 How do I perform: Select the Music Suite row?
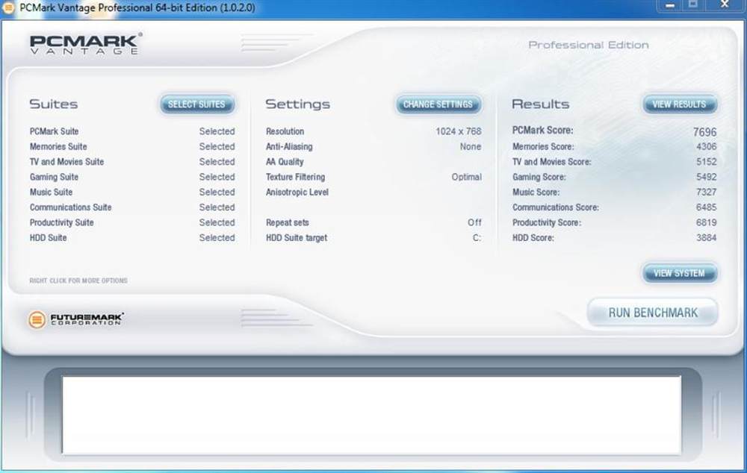pos(132,192)
